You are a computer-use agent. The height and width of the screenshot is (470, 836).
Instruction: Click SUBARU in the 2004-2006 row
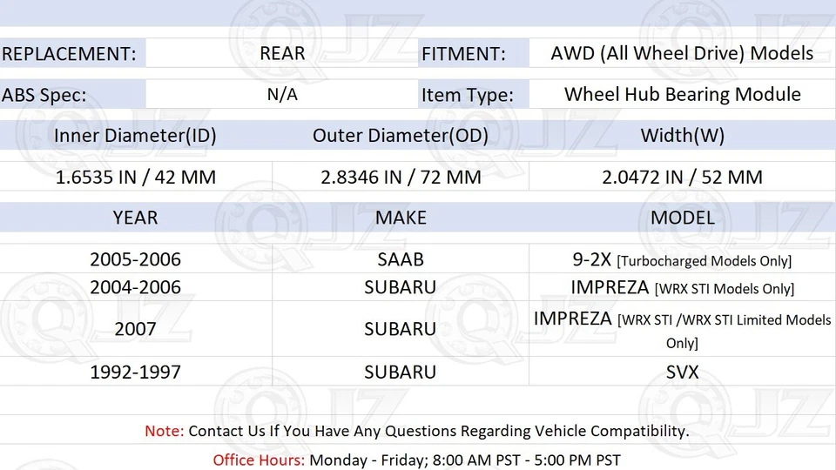401,286
